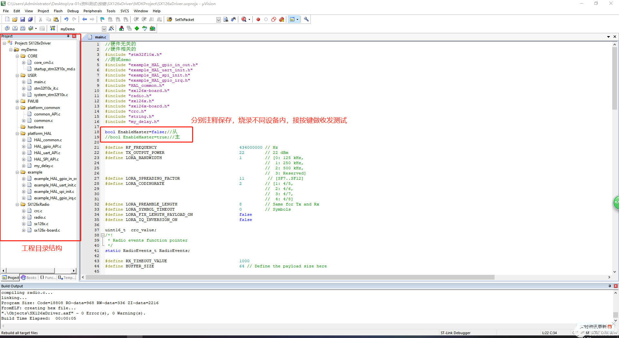Create a new file via toolbar icon
619x338 pixels.
tap(7, 19)
